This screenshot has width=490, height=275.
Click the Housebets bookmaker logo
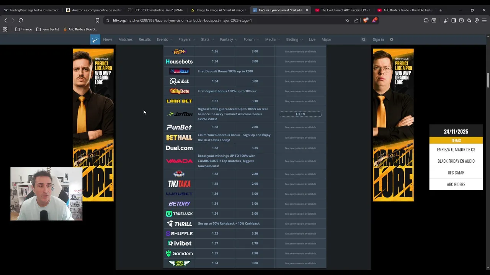(179, 61)
